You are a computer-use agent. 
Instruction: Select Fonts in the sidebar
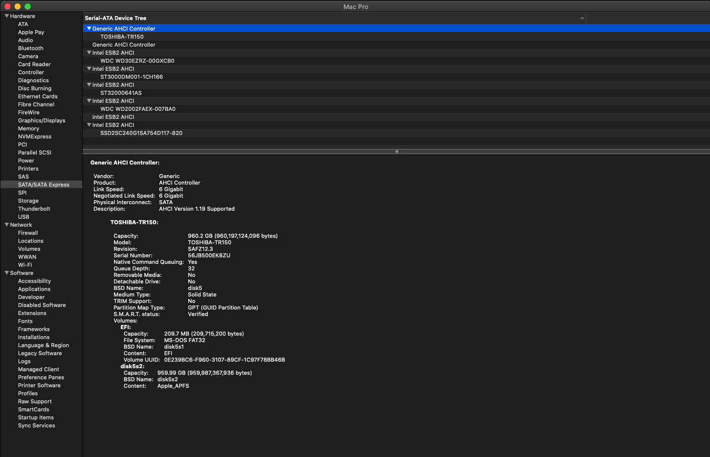[25, 321]
